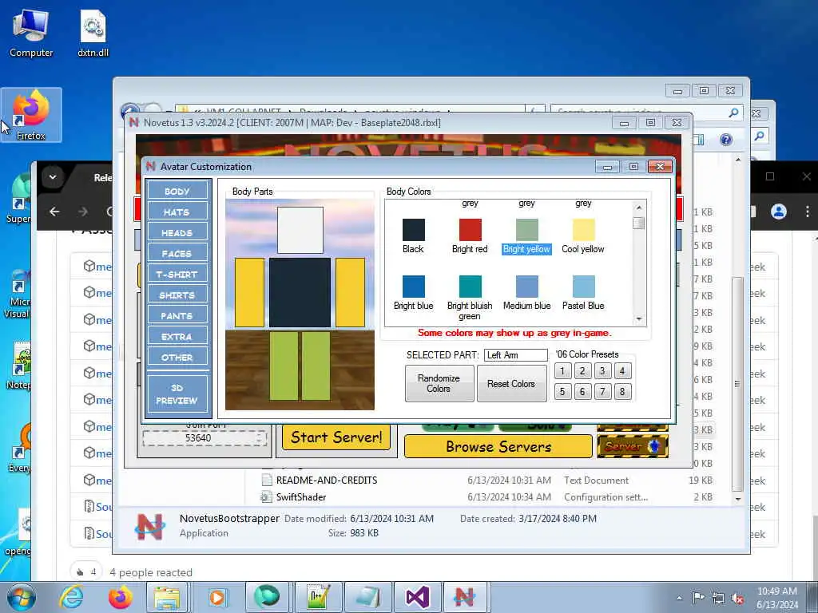
Task: Click the Selected Part text field
Action: click(x=515, y=355)
